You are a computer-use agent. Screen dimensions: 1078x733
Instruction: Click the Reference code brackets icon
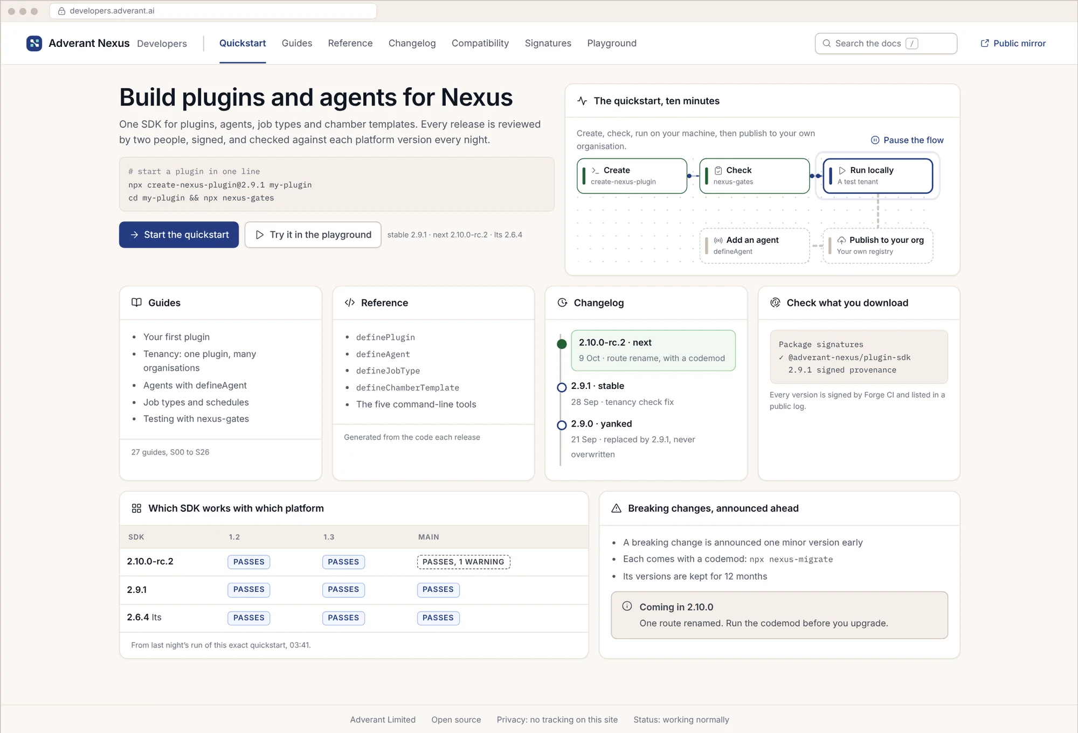point(349,303)
